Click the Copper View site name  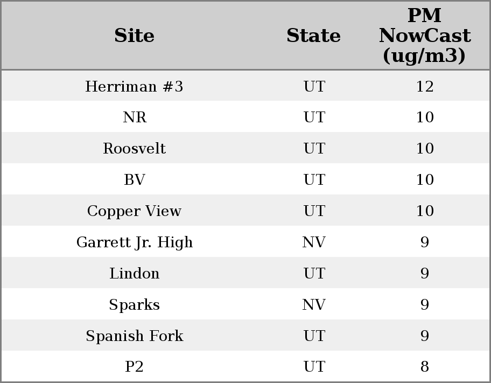pyautogui.click(x=134, y=211)
